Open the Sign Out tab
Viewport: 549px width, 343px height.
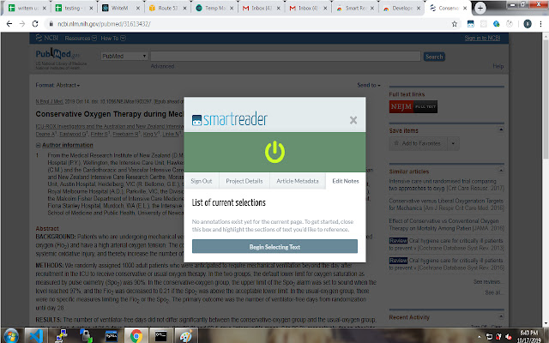tap(202, 181)
